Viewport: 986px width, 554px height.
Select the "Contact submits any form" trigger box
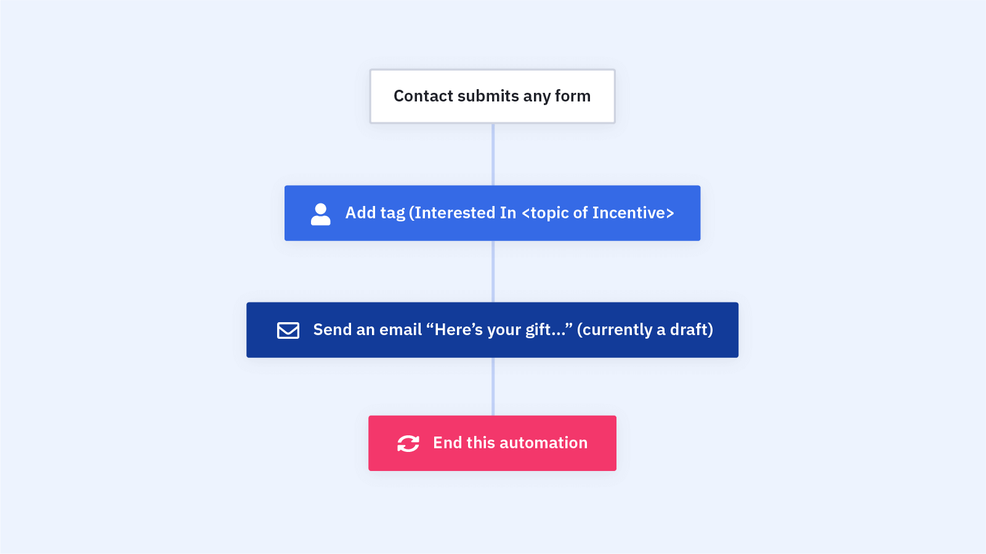(492, 97)
